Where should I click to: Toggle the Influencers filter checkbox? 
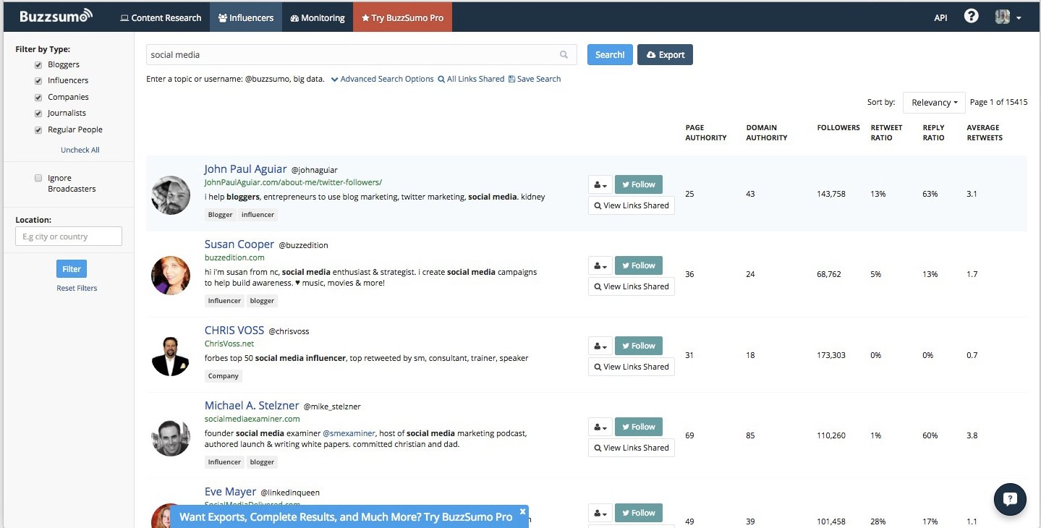point(38,80)
